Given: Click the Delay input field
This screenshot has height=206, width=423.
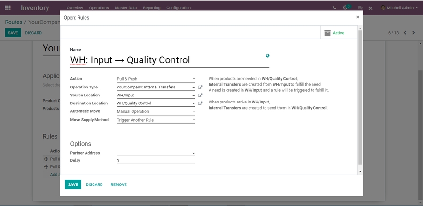Looking at the screenshot, I should click(x=155, y=161).
